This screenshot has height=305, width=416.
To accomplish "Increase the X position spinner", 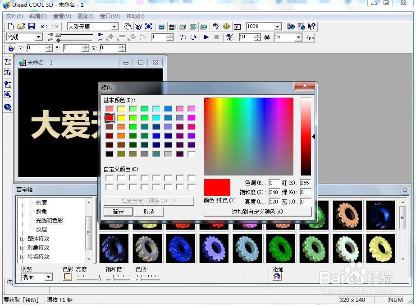I will pos(49,46).
